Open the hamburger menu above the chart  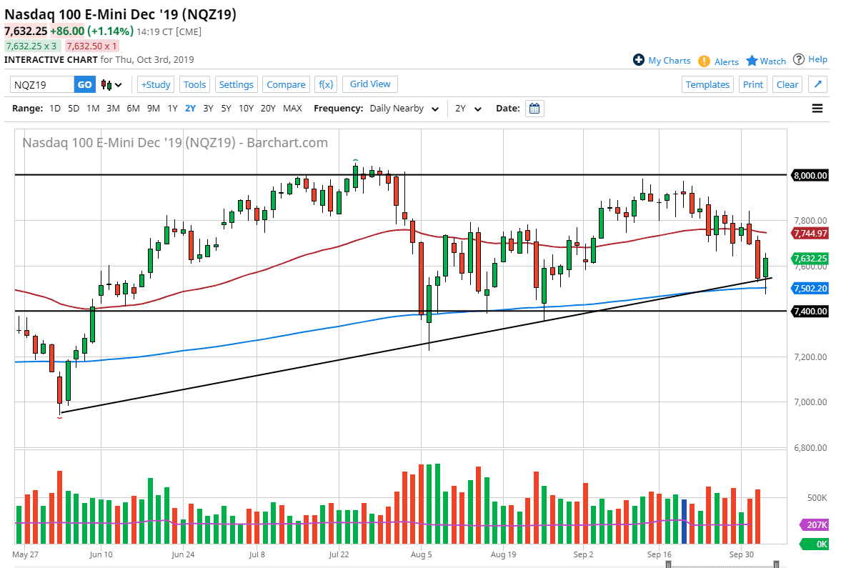point(817,108)
